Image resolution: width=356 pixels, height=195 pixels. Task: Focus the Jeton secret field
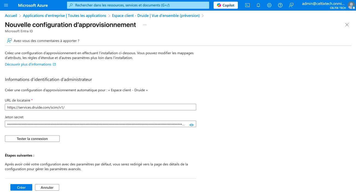point(96,124)
